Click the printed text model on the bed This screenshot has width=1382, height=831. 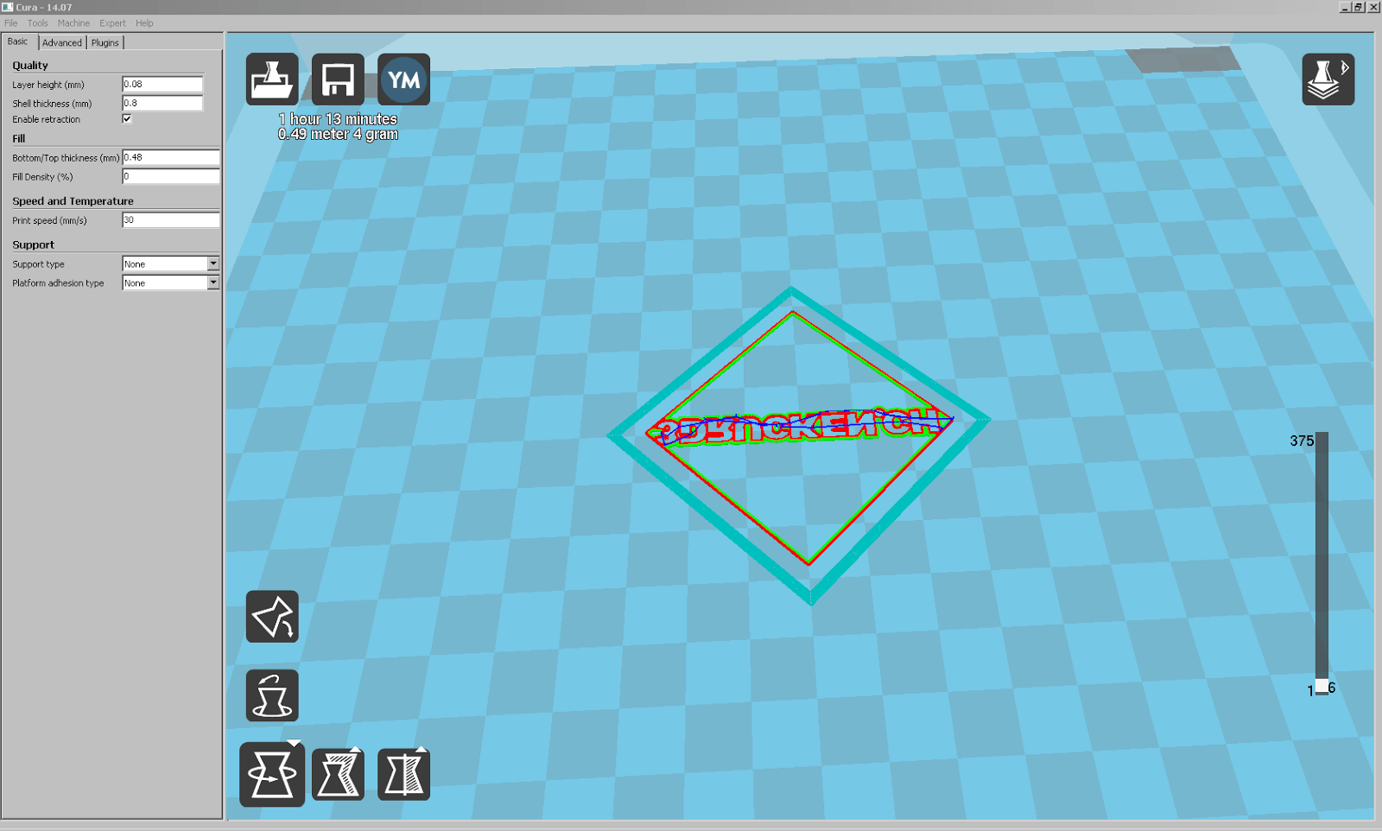(x=801, y=425)
